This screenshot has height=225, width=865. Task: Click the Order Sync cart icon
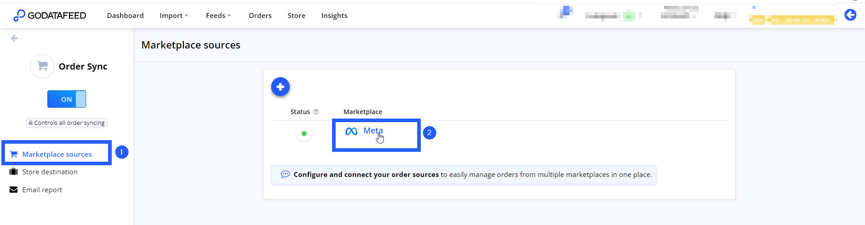coord(42,66)
